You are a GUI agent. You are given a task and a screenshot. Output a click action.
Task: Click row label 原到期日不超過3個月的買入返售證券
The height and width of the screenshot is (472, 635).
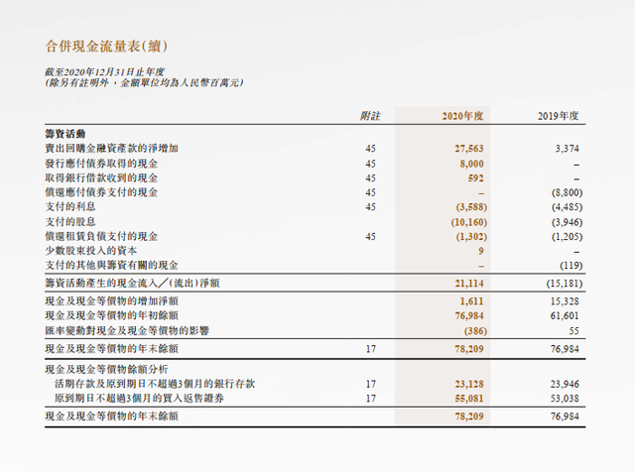[139, 399]
